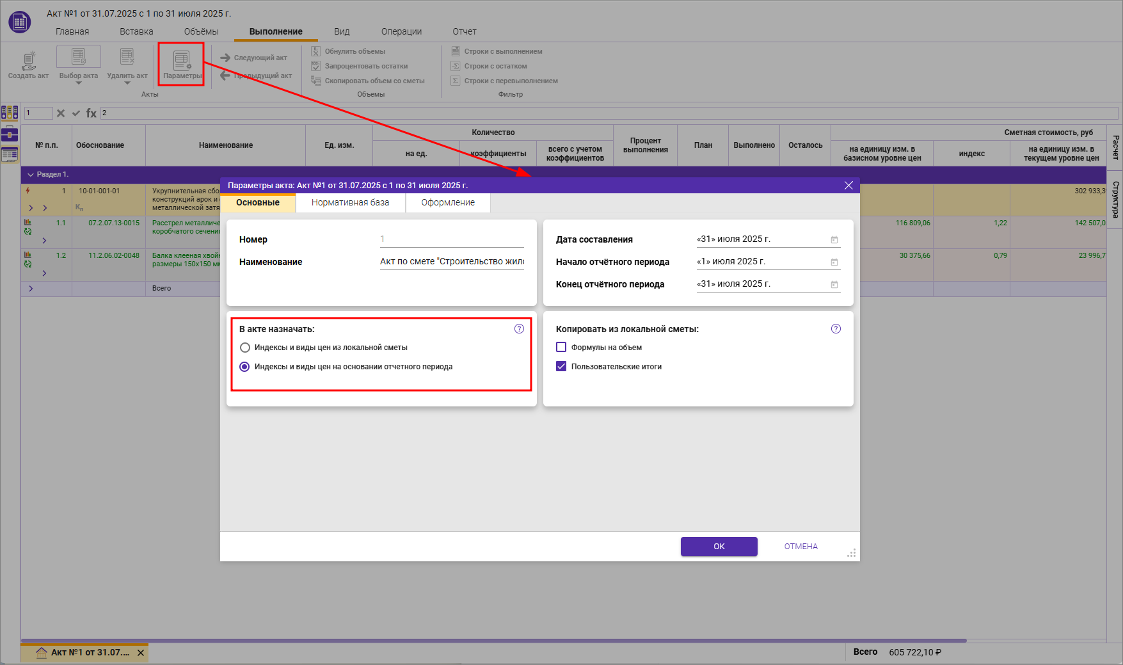Open calendar icon for Дата составления

pyautogui.click(x=834, y=240)
